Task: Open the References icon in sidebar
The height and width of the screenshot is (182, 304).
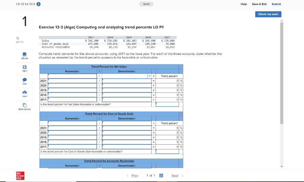Action: coord(25,105)
